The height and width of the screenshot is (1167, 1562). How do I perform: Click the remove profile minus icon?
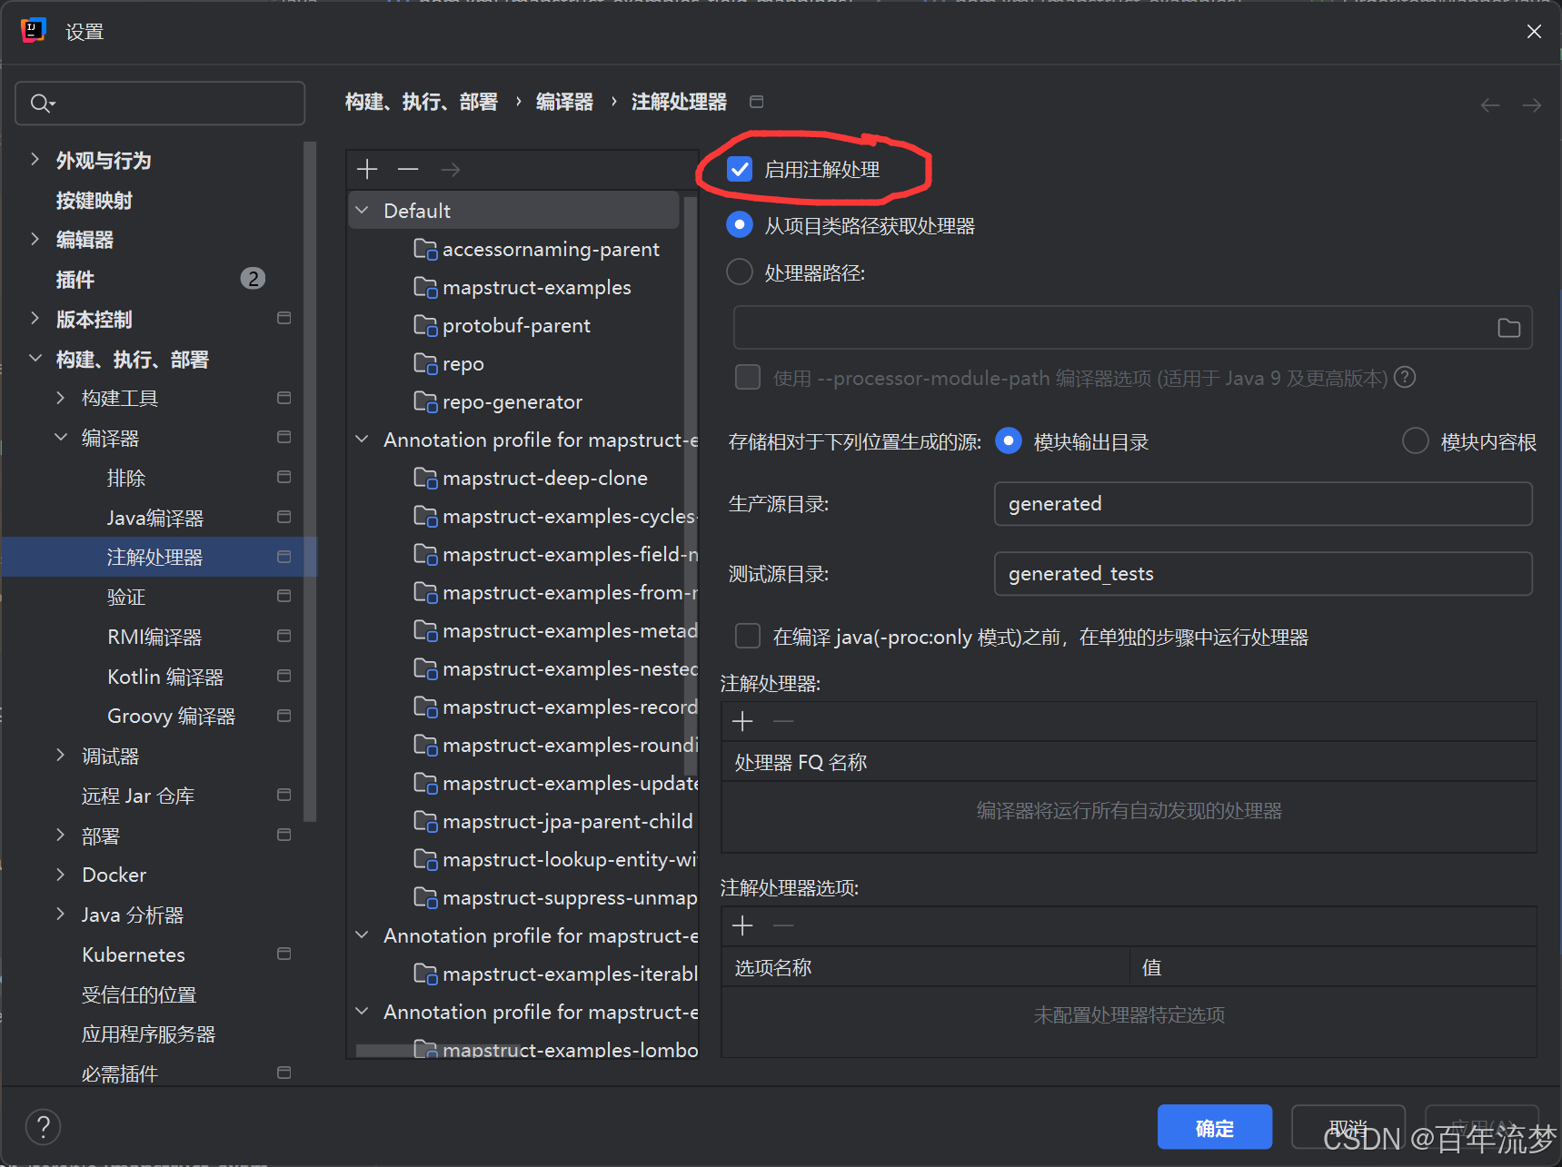[x=407, y=169]
